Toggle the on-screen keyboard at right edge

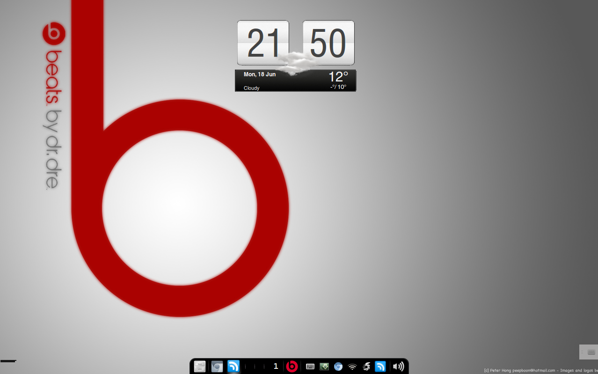(x=591, y=352)
